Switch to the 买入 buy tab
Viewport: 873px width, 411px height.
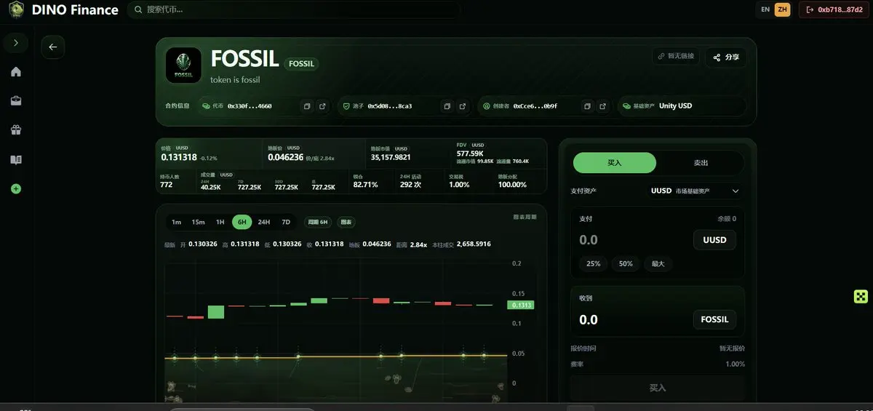coord(615,163)
